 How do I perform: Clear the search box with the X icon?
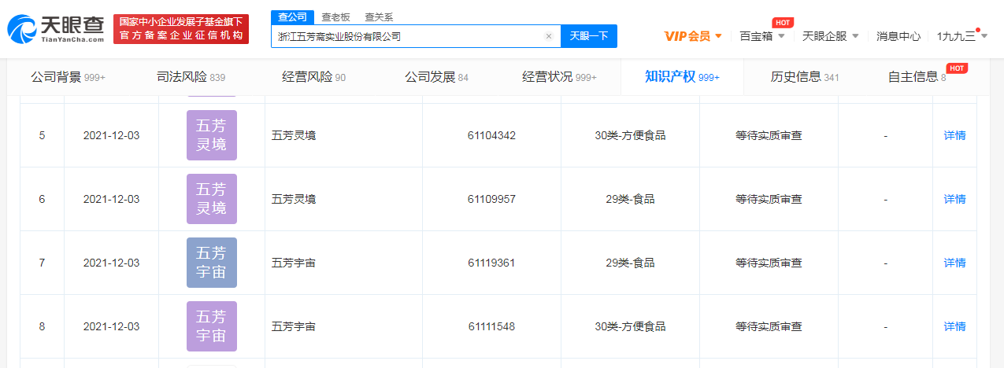549,36
